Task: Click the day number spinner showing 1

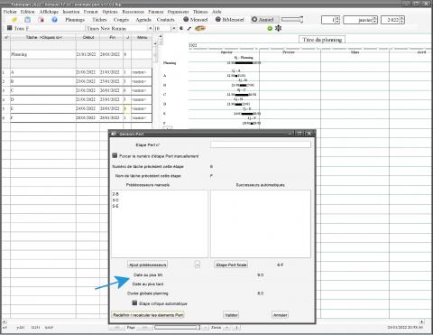Action: (x=330, y=20)
